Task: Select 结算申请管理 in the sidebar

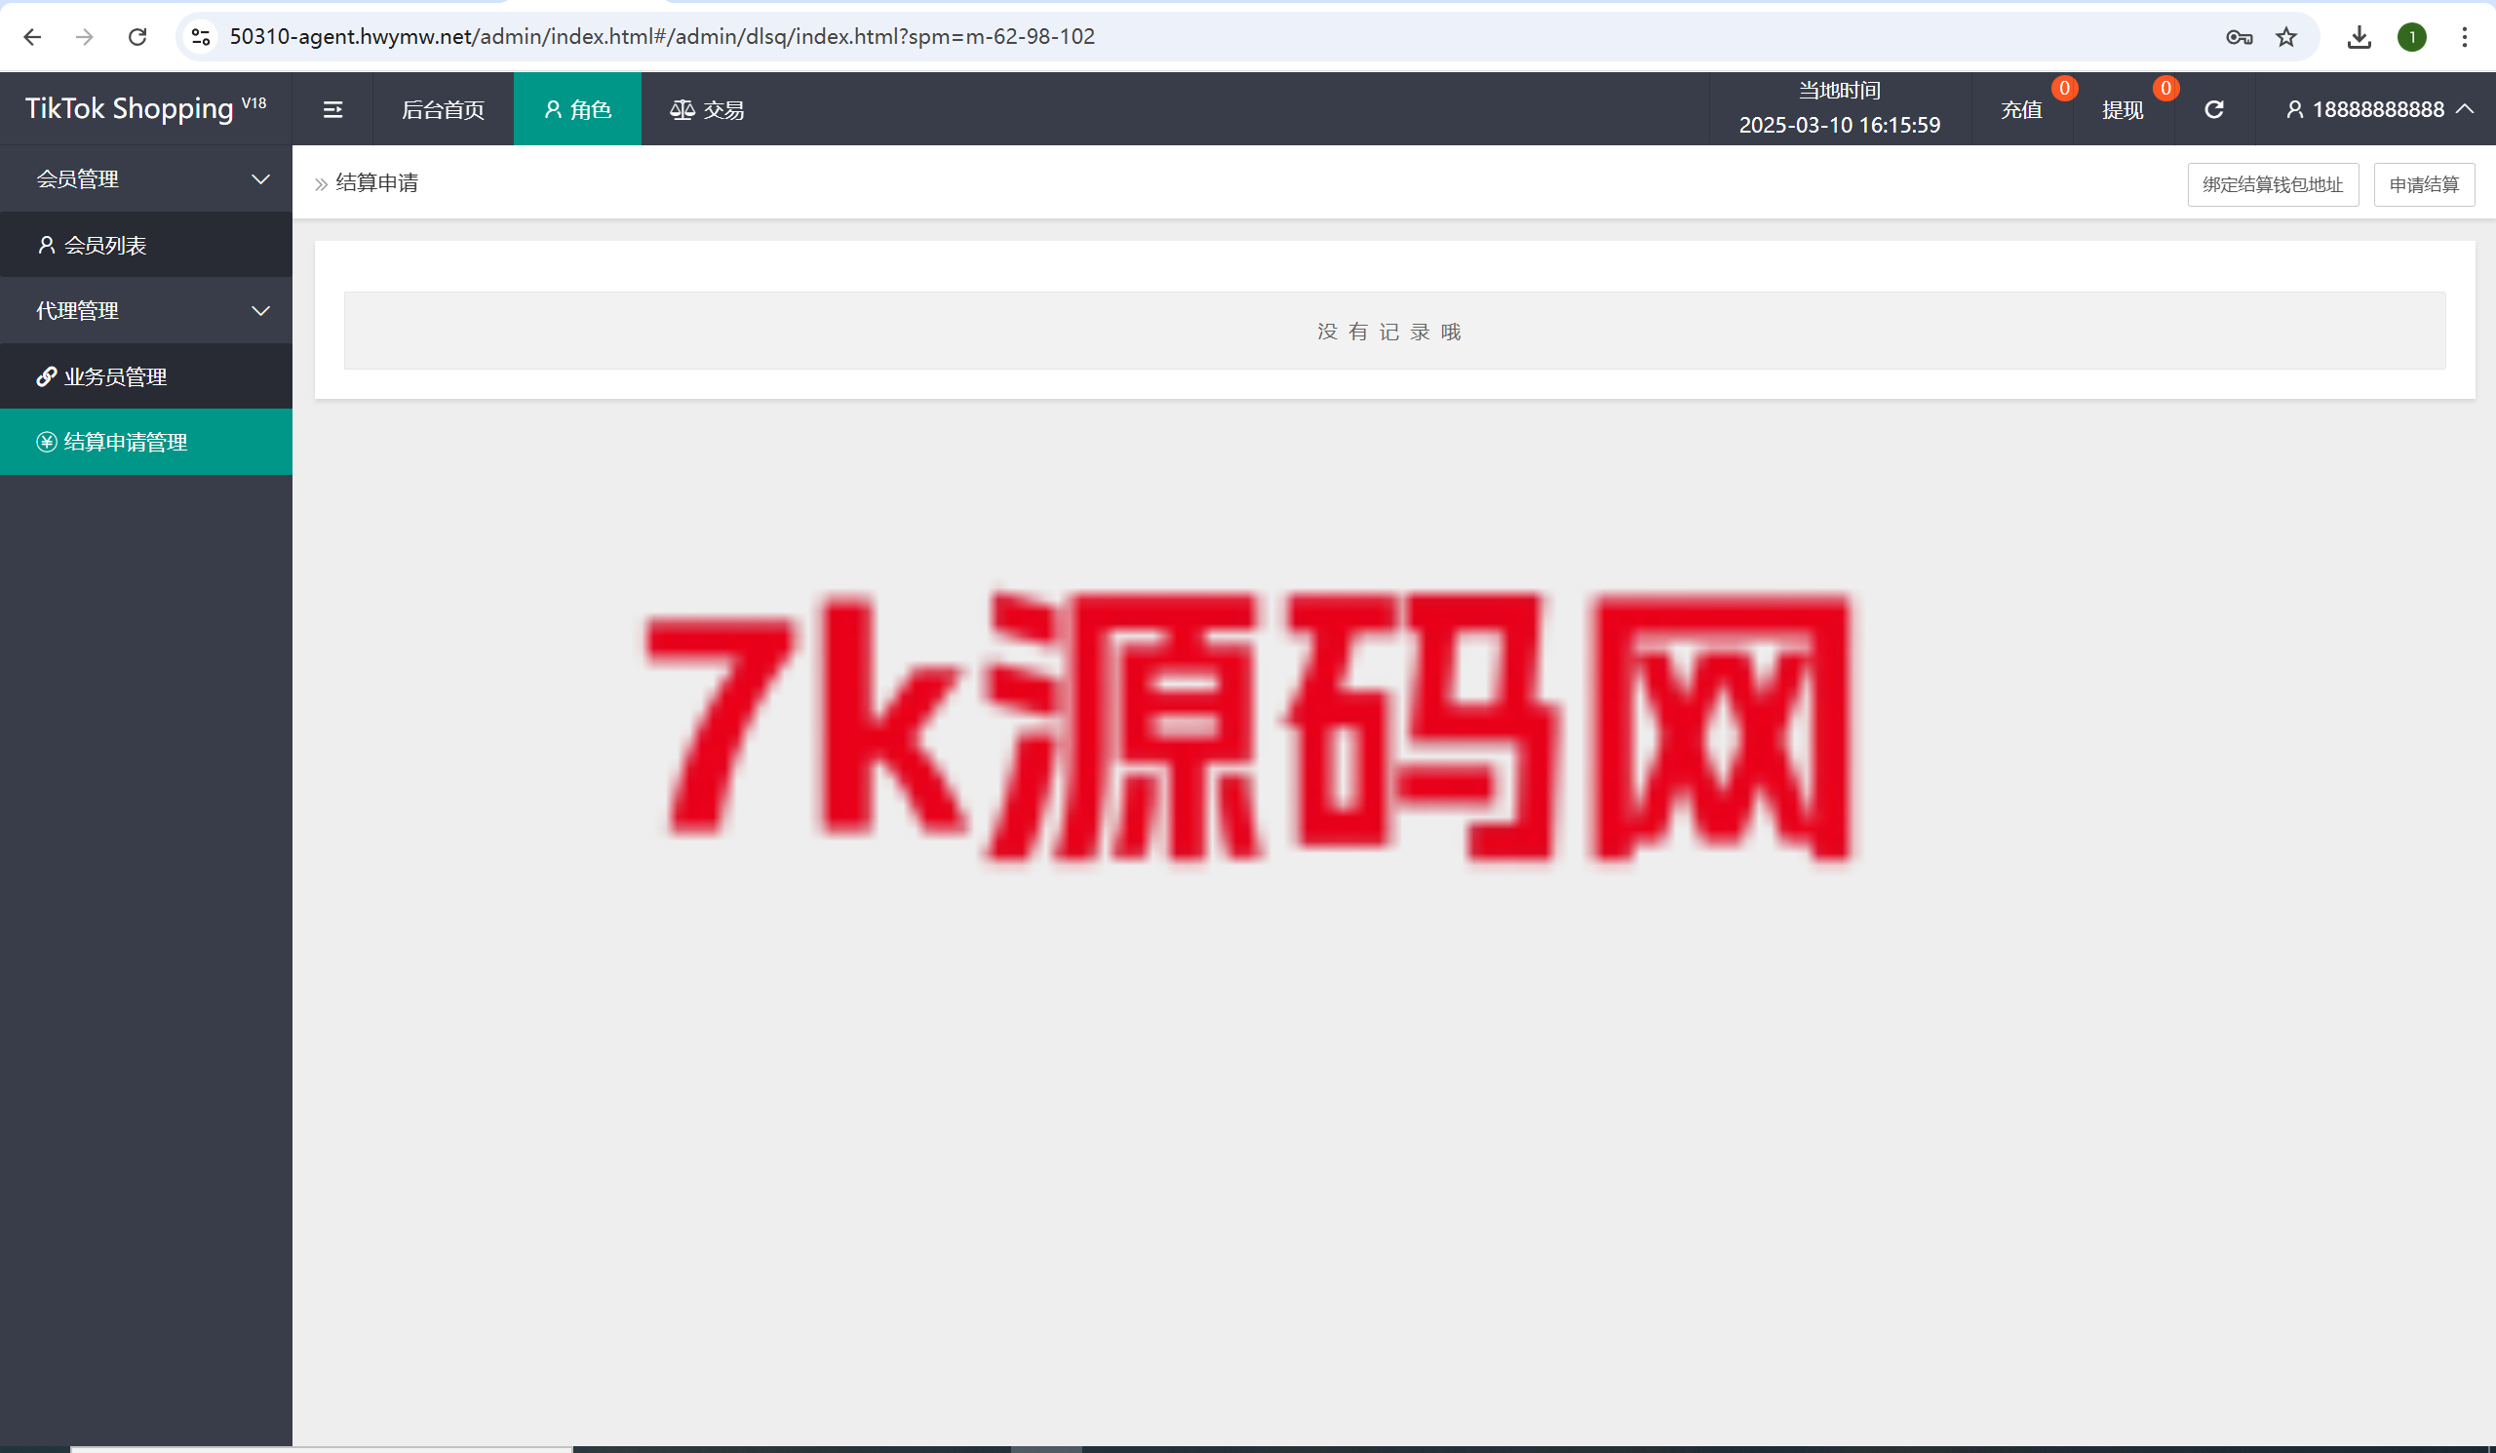Action: pyautogui.click(x=145, y=442)
